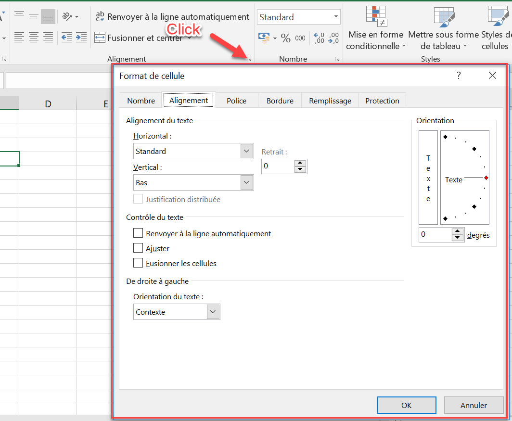Image resolution: width=512 pixels, height=421 pixels.
Task: Click Renvoyer à la ligne automatiquement ribbon button
Action: [x=172, y=17]
